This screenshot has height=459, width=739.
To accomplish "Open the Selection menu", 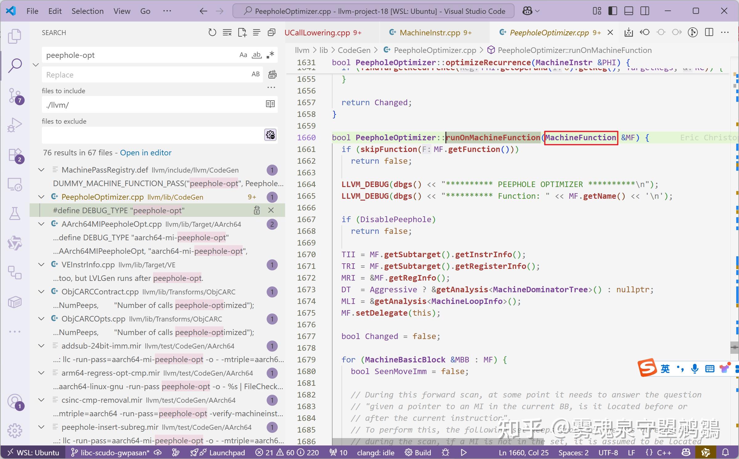I will [x=87, y=11].
